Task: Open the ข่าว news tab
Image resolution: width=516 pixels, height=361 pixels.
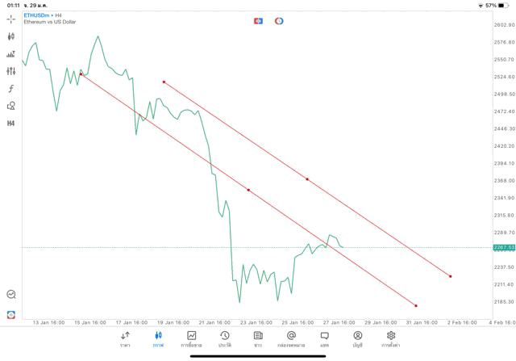Action: pos(258,338)
